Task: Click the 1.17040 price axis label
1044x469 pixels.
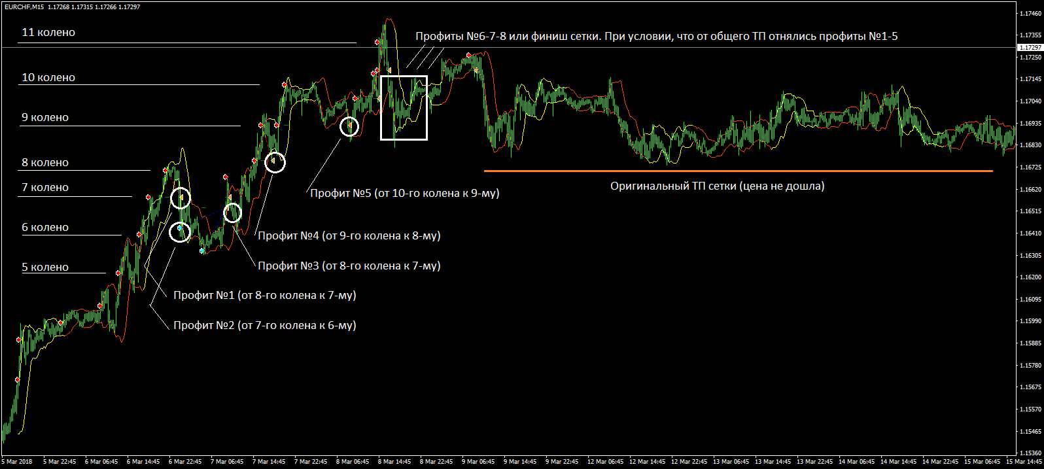Action: 1030,101
